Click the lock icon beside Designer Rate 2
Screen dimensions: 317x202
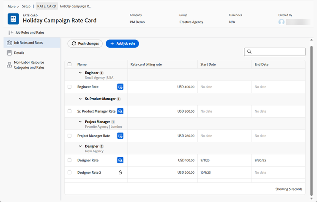coord(120,172)
